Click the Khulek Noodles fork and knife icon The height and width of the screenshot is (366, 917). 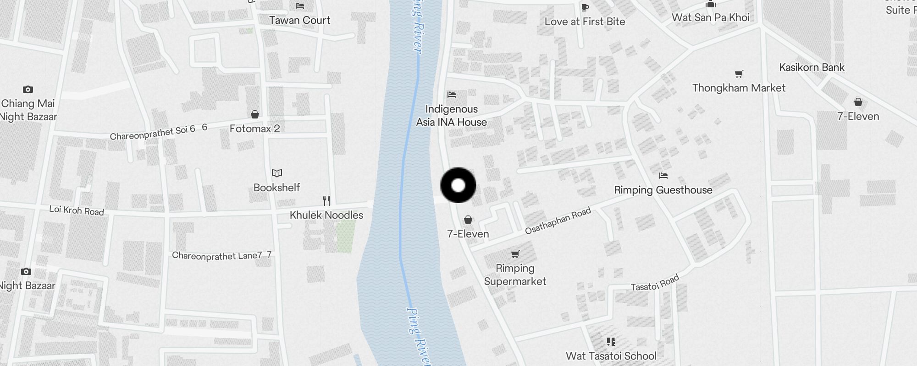pos(326,200)
